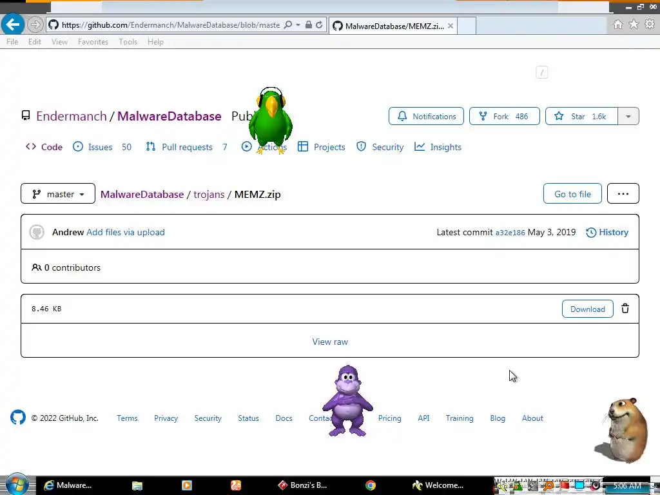Refresh the page with the reload icon
The width and height of the screenshot is (660, 495).
pyautogui.click(x=319, y=25)
